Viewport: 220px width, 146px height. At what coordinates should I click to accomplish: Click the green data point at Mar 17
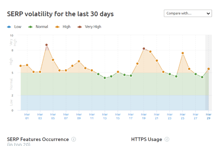131,76
